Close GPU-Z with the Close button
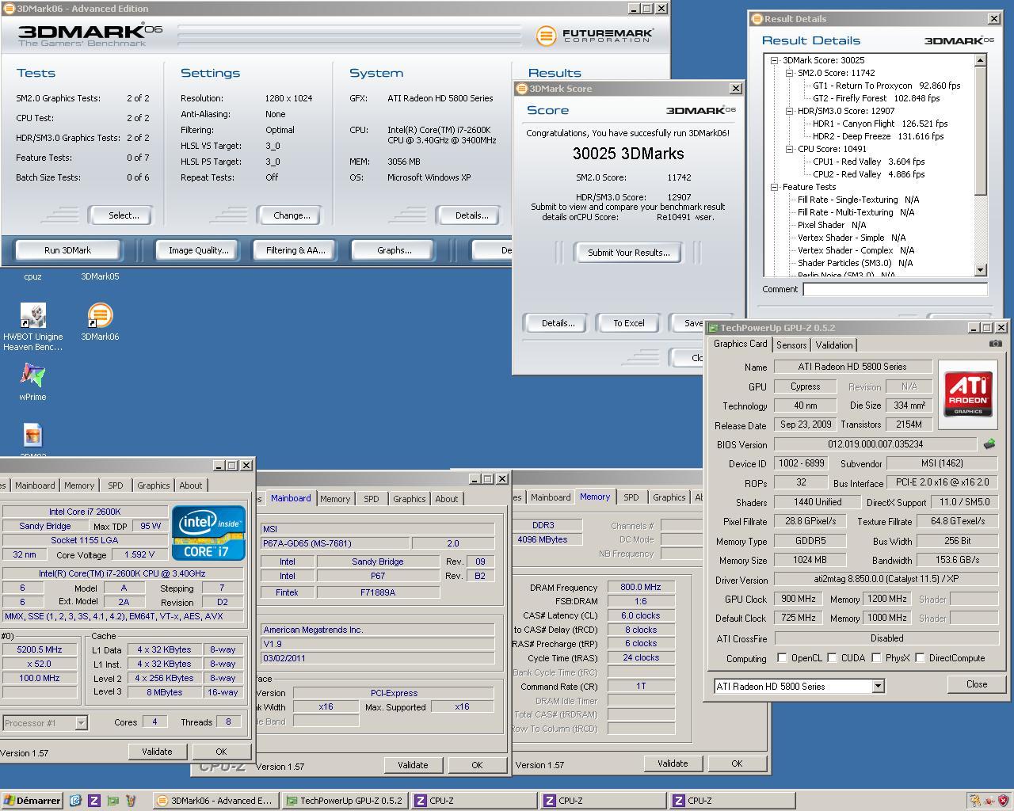 976,684
